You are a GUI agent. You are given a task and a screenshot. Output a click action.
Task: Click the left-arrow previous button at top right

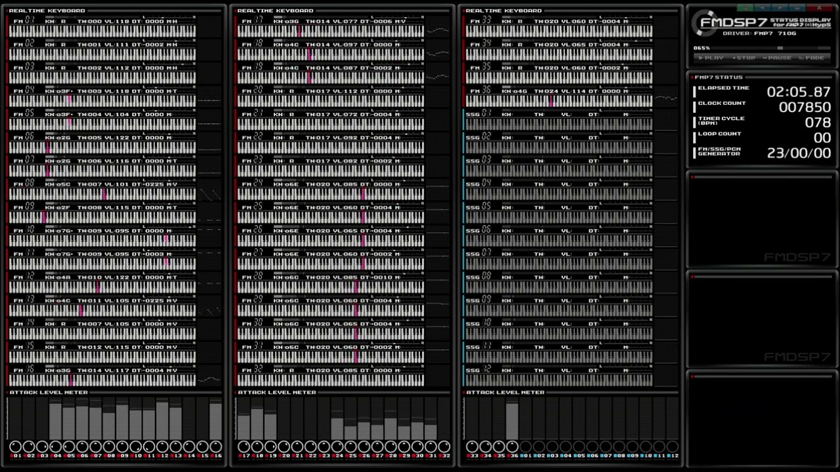[x=762, y=8]
